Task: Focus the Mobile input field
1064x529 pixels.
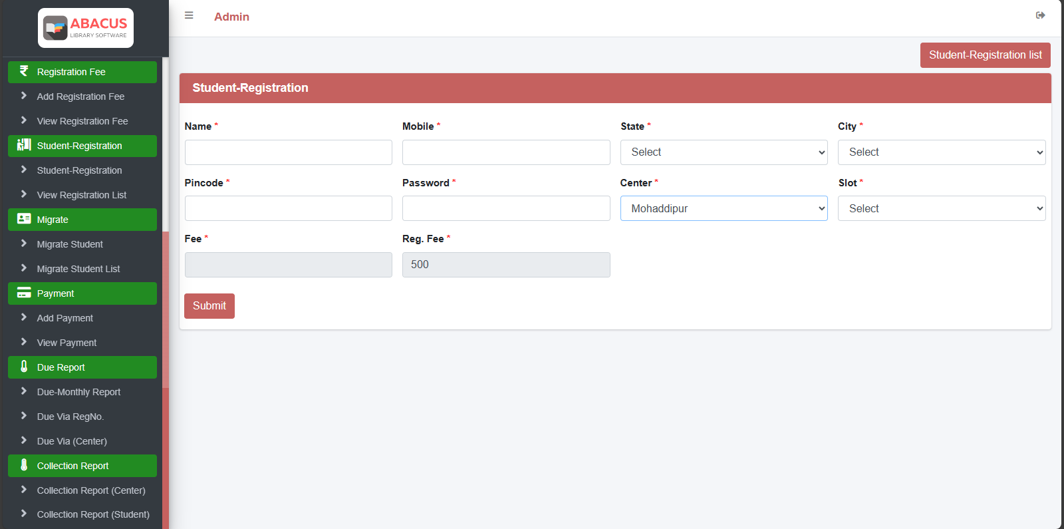Action: pos(506,152)
